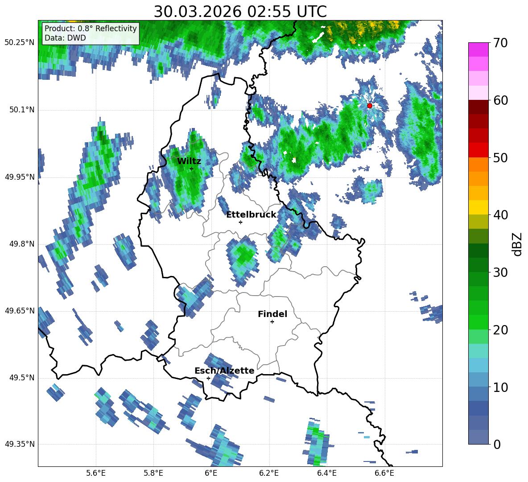The height and width of the screenshot is (482, 528).
Task: Select the Findel city label
Action: [272, 314]
